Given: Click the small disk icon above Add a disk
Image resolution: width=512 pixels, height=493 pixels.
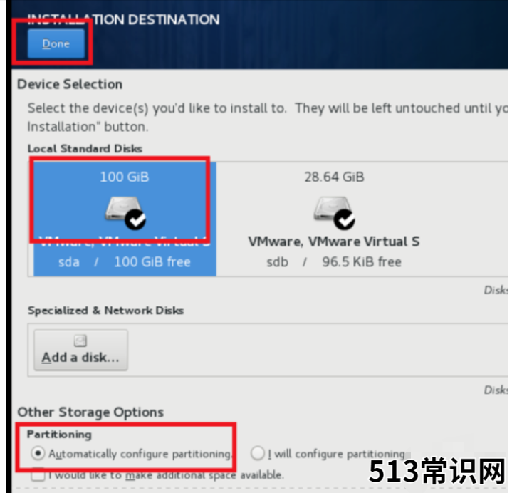Looking at the screenshot, I should click(x=80, y=341).
